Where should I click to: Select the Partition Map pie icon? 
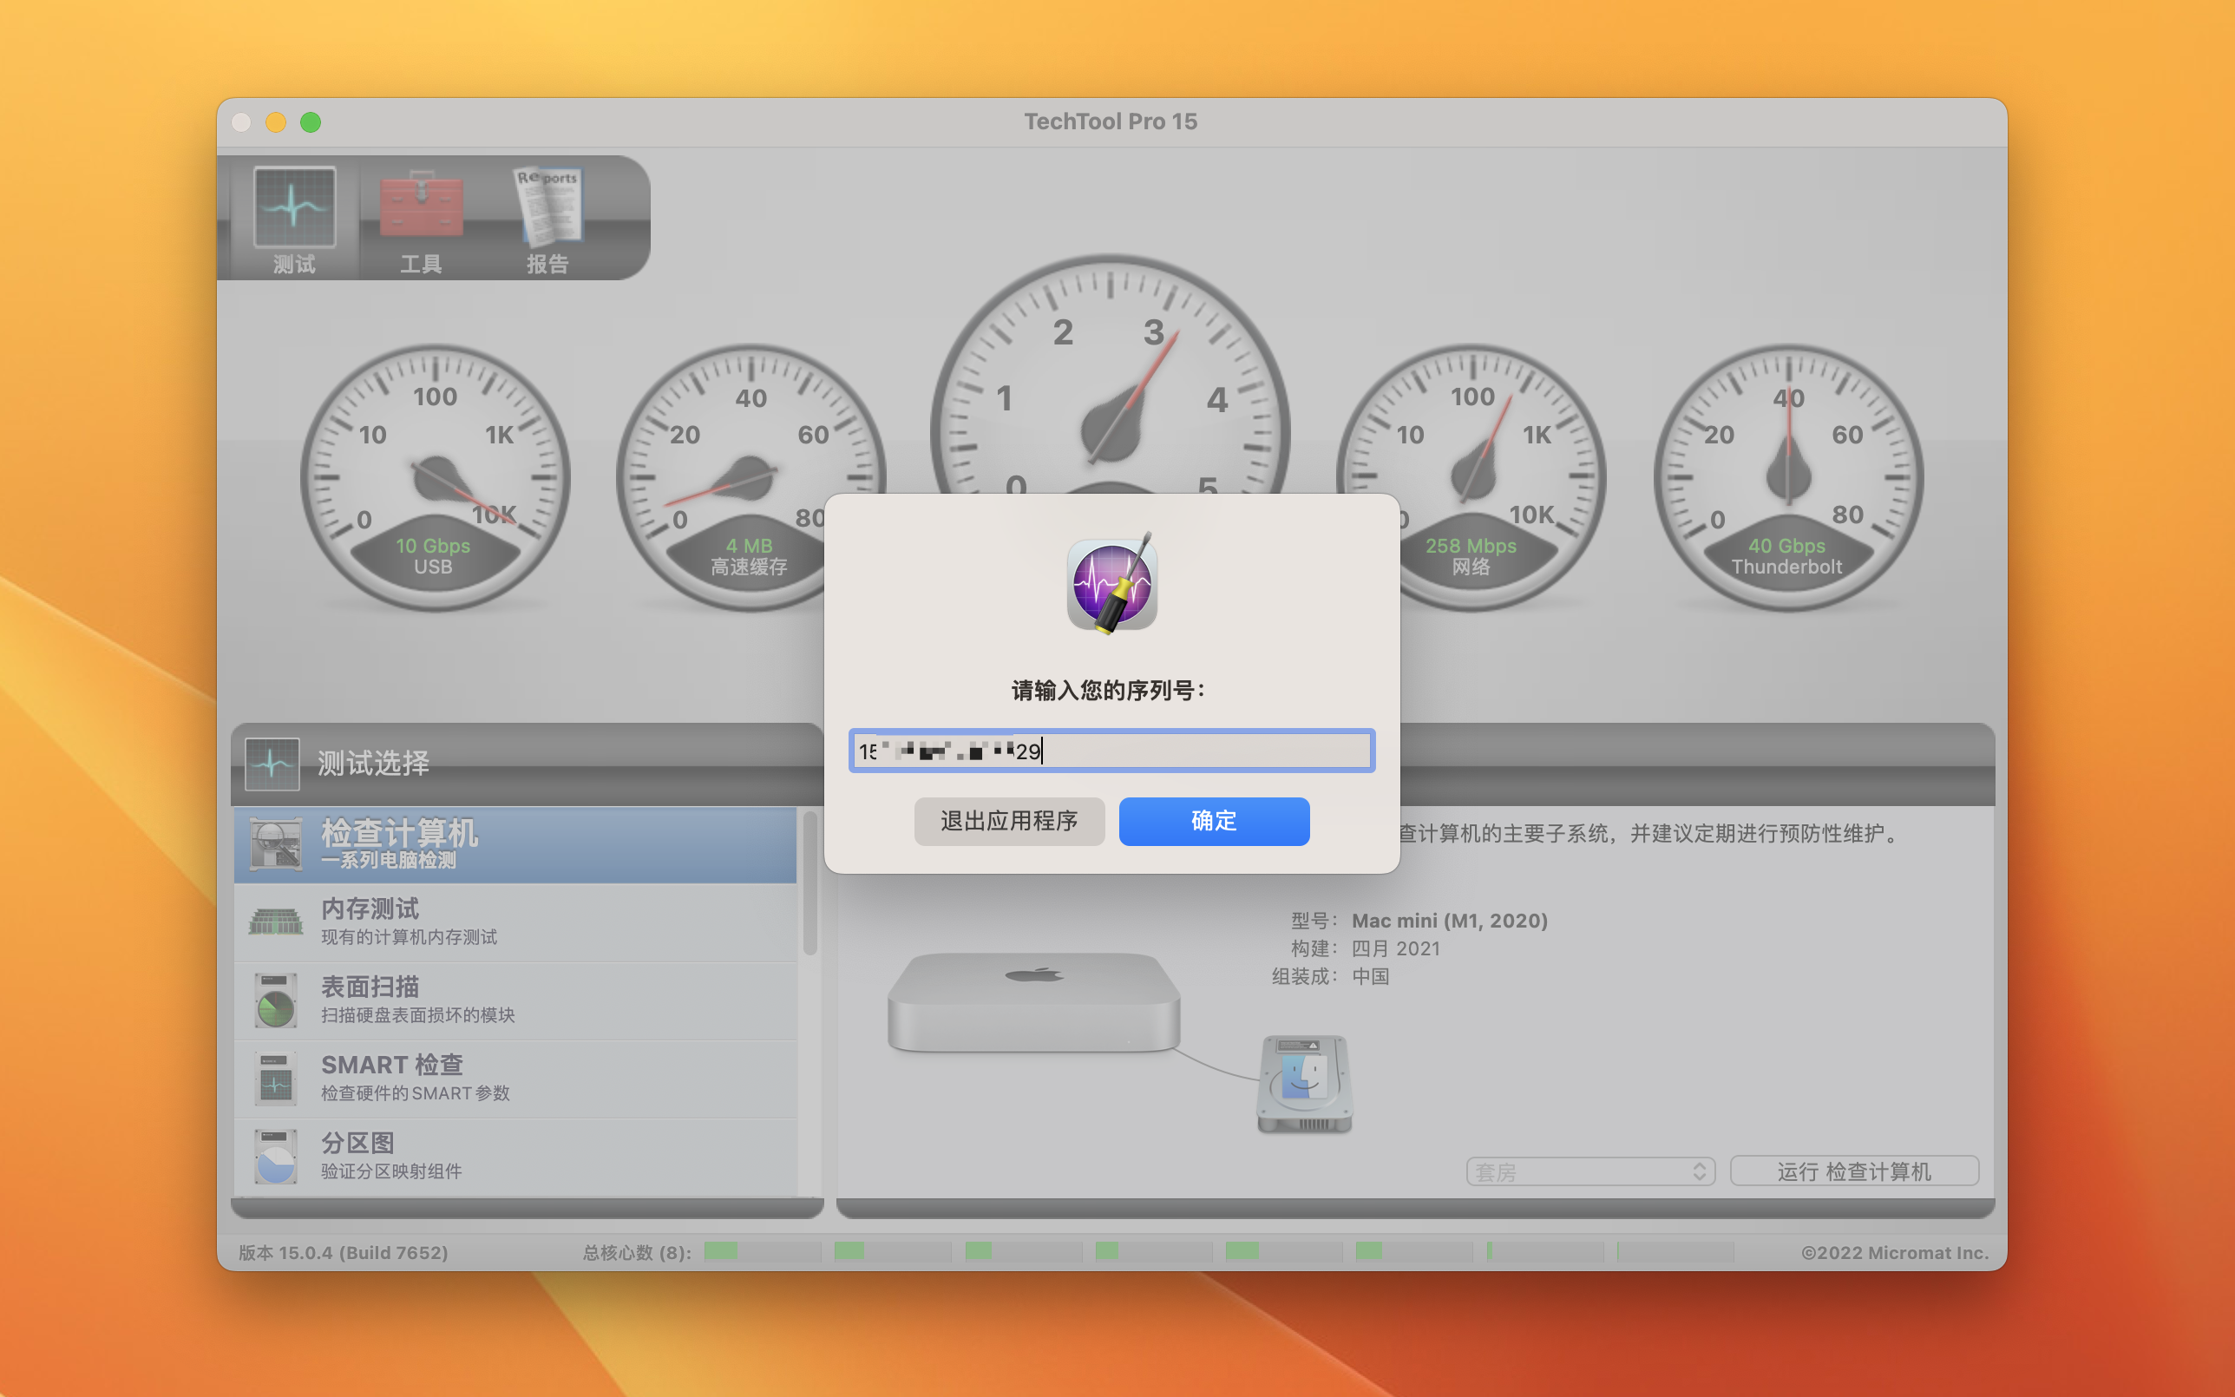(x=275, y=1156)
